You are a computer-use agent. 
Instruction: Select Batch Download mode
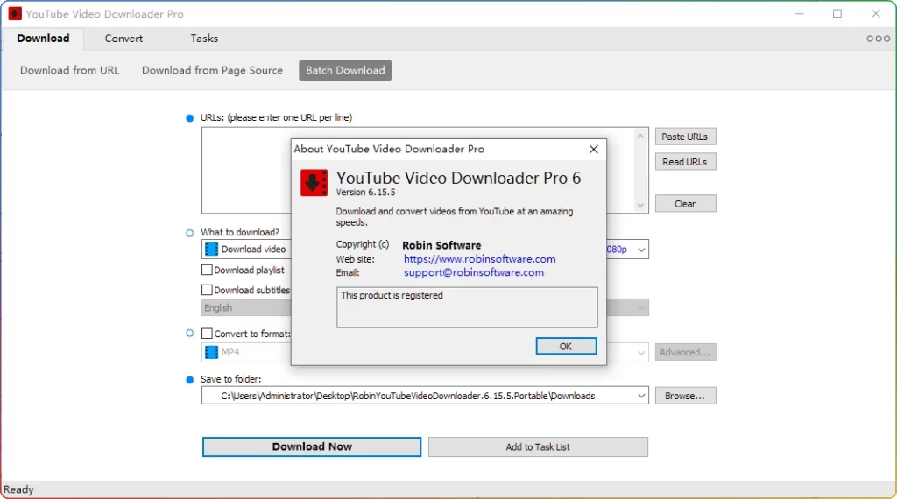click(345, 70)
